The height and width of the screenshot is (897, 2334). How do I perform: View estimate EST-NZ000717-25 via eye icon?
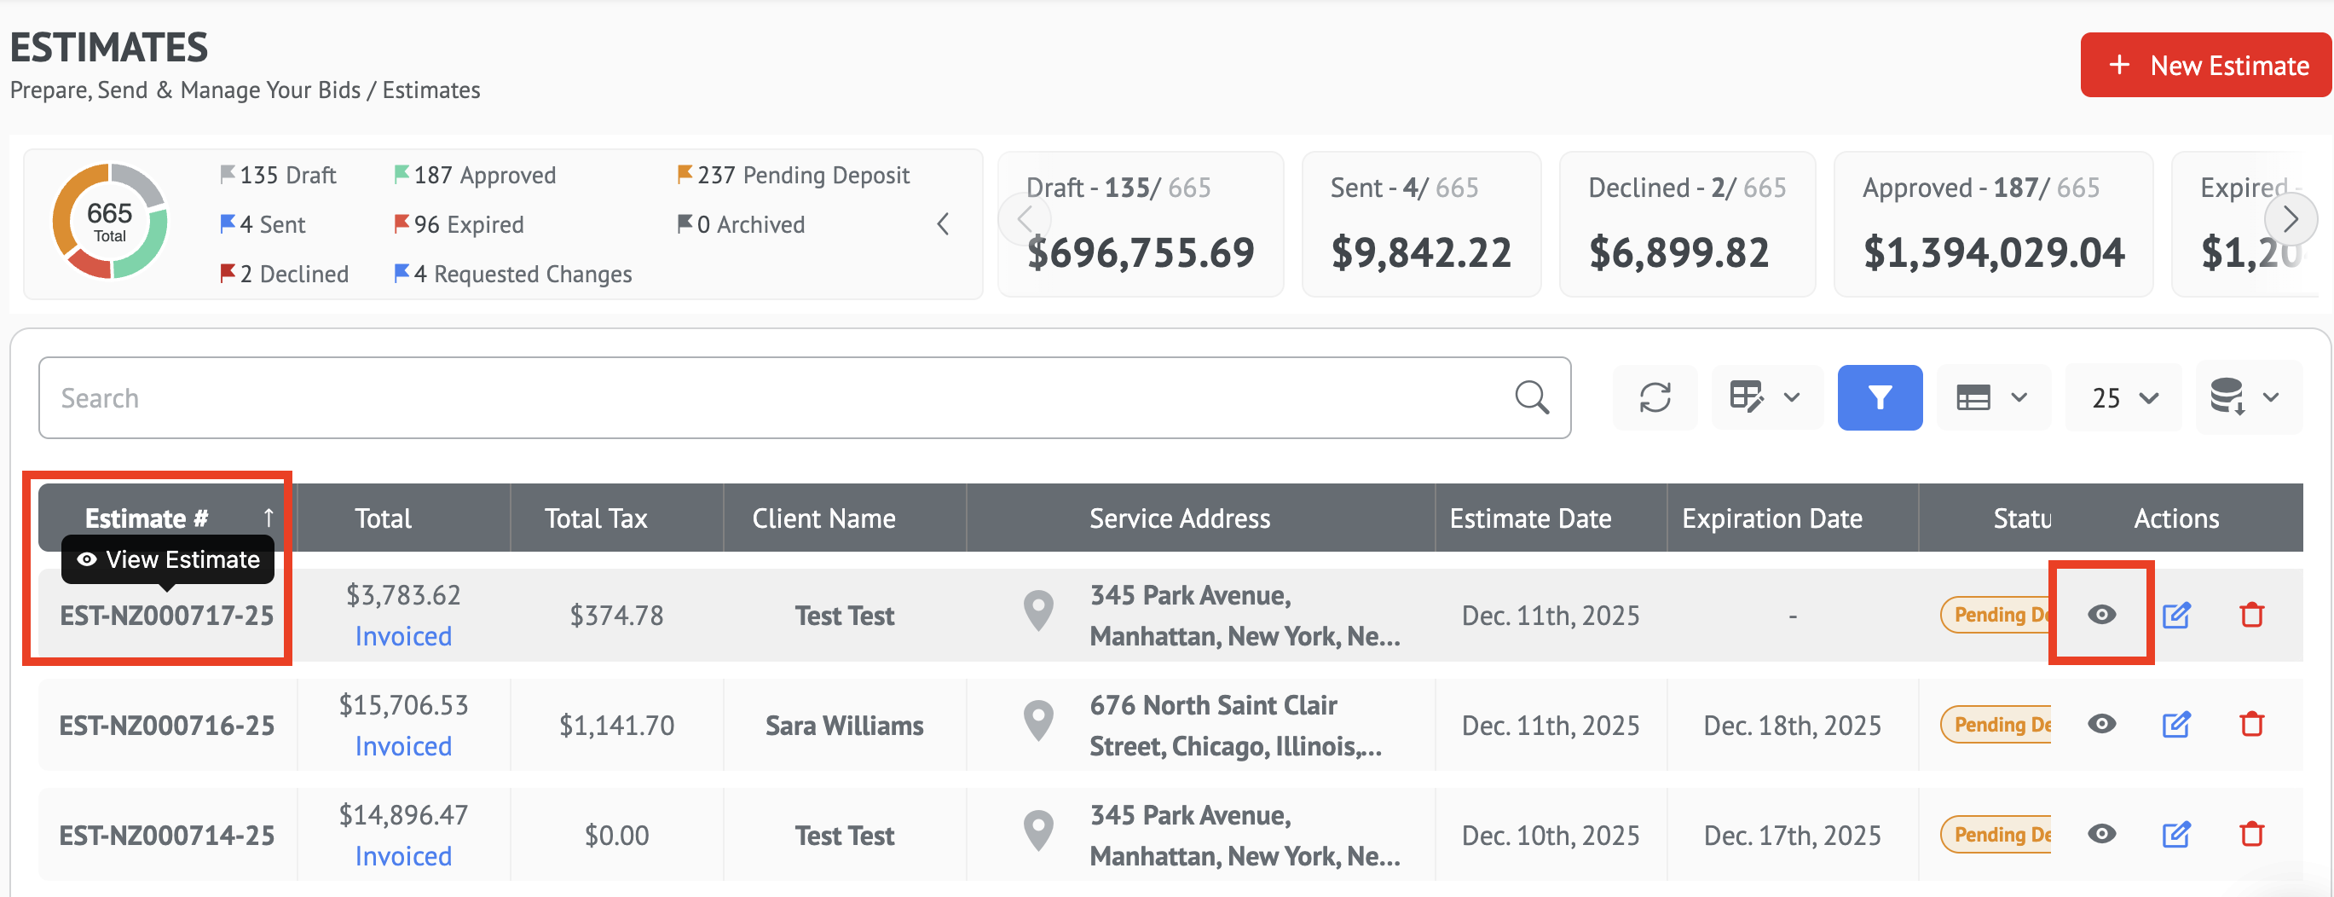[x=2101, y=616]
